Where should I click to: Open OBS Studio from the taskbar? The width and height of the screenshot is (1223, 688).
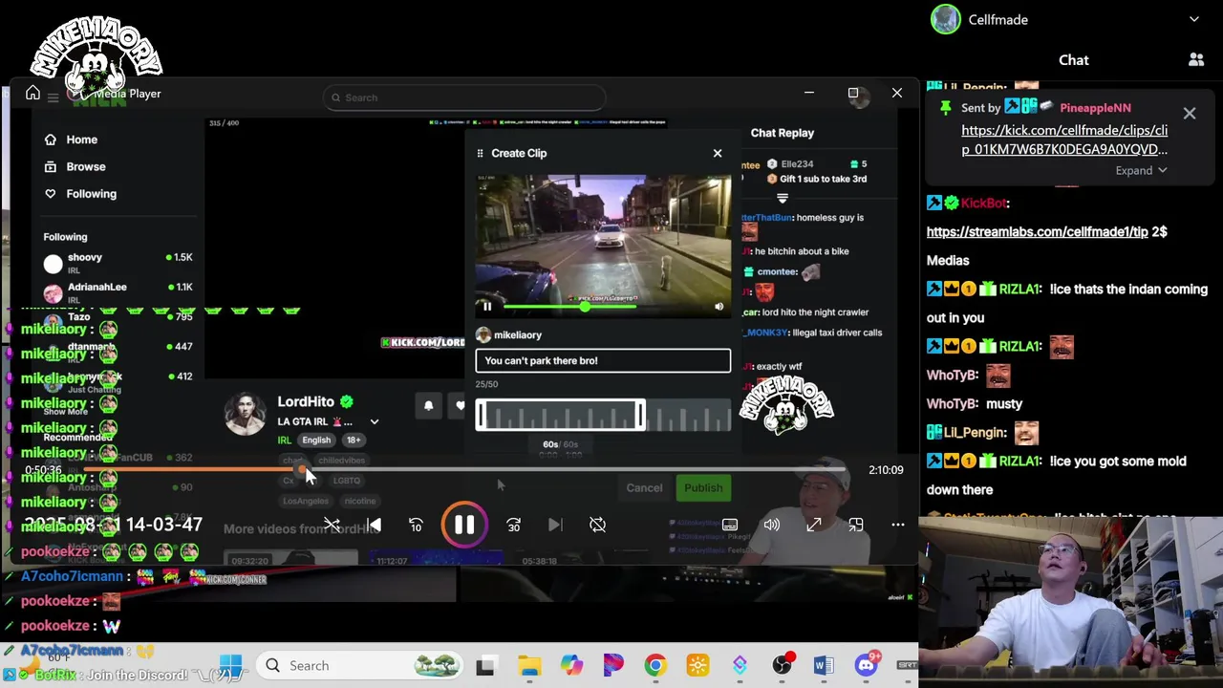[783, 665]
